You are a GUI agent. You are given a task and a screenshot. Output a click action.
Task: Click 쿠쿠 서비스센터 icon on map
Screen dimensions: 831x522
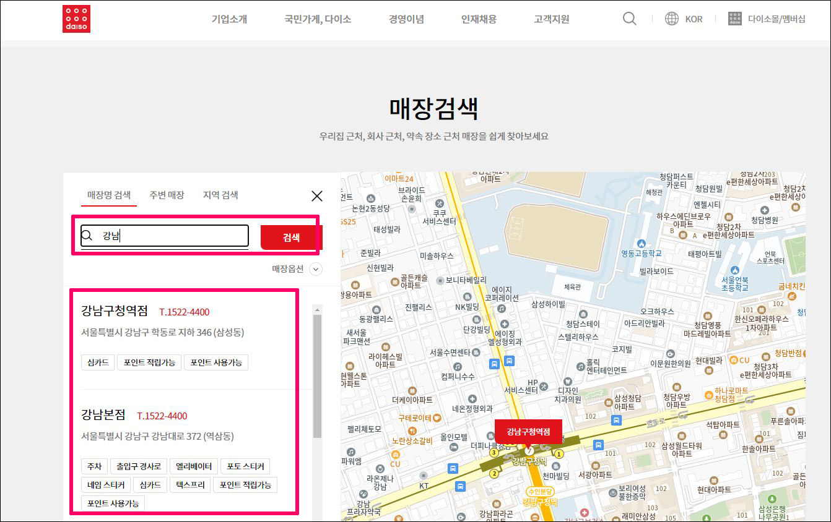pos(440,203)
